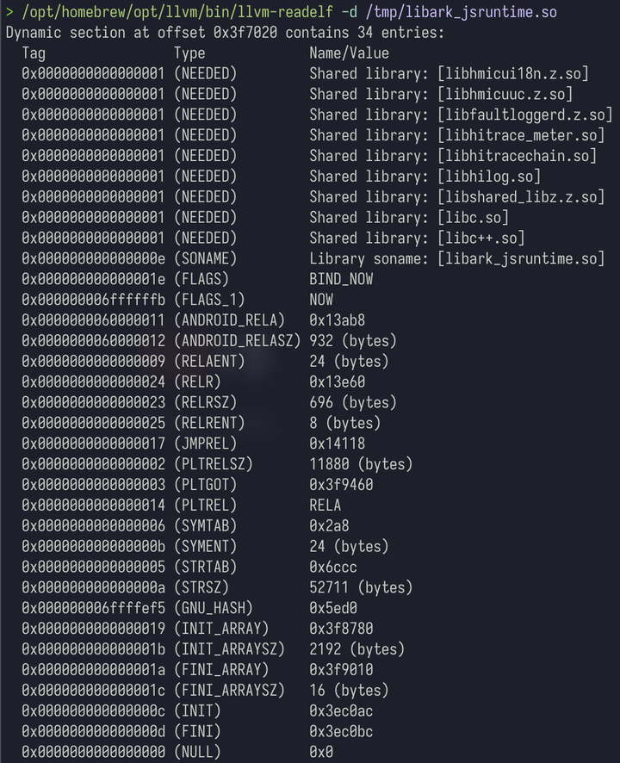
Task: Click the libhitrace_meter.so library name
Action: pyautogui.click(x=520, y=135)
